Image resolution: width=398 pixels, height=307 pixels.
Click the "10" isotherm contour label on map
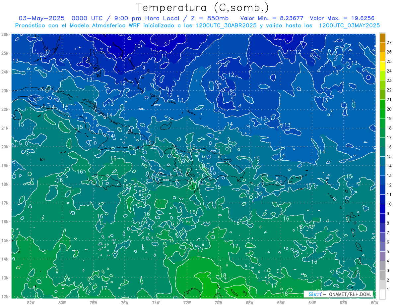138,46
